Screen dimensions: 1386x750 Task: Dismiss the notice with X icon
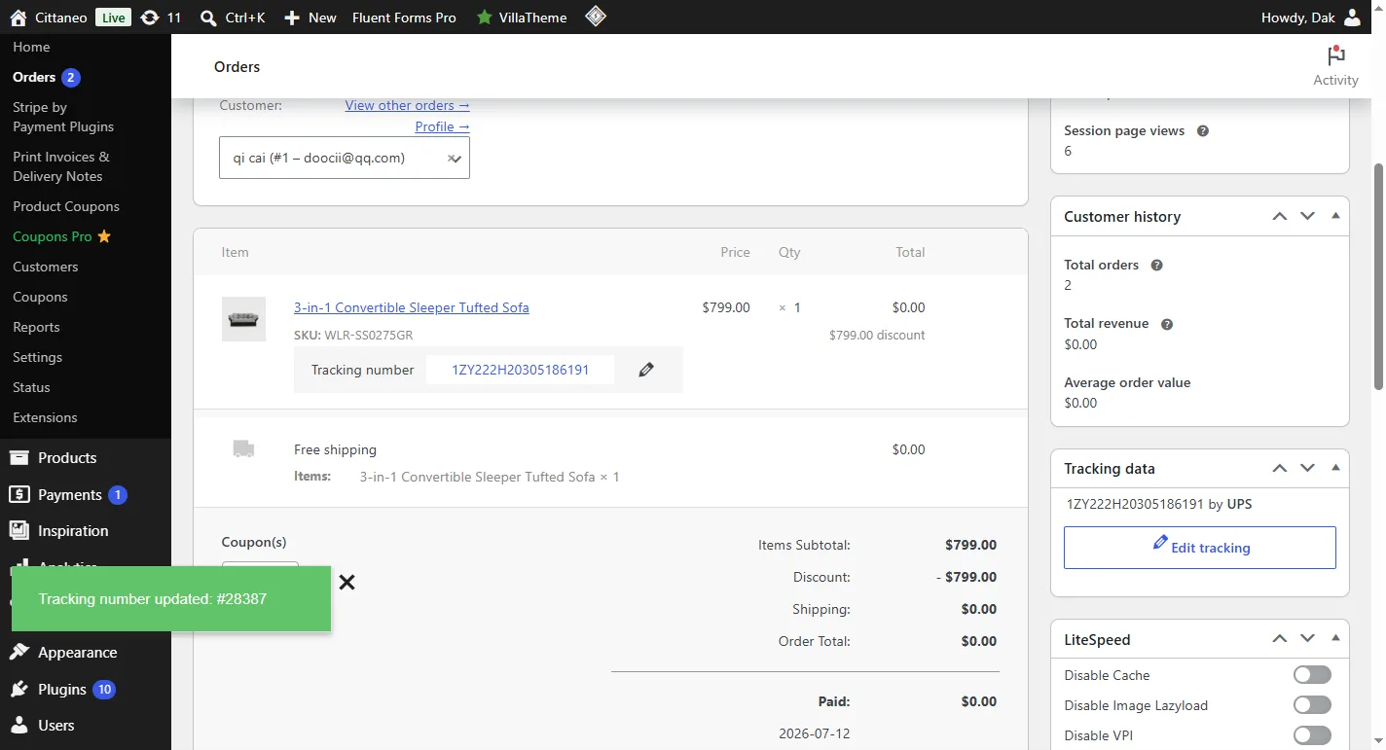pos(346,583)
